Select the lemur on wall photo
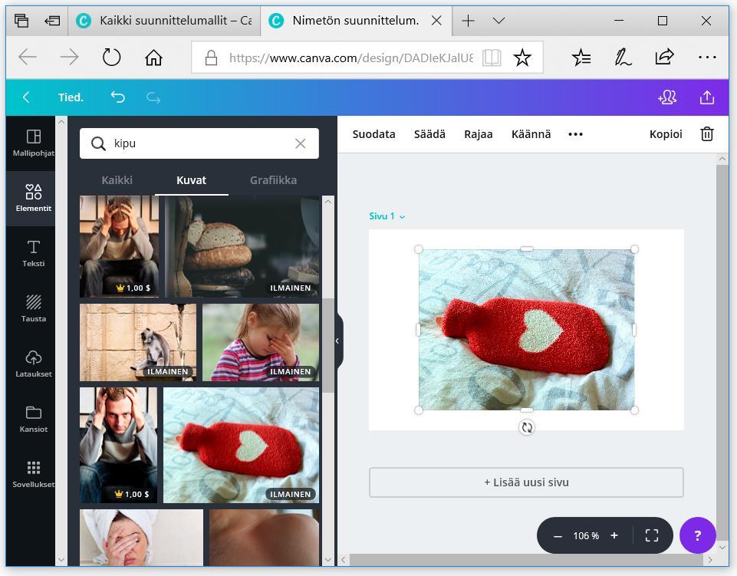This screenshot has height=576, width=737. click(138, 342)
